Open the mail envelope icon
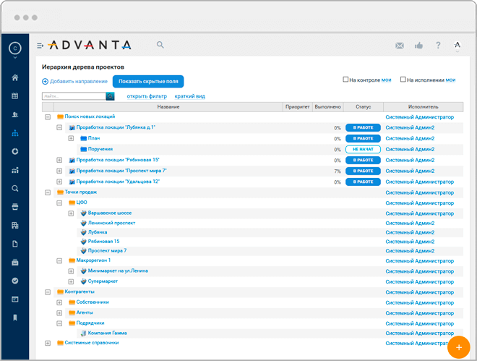The height and width of the screenshot is (361, 477). pyautogui.click(x=400, y=46)
